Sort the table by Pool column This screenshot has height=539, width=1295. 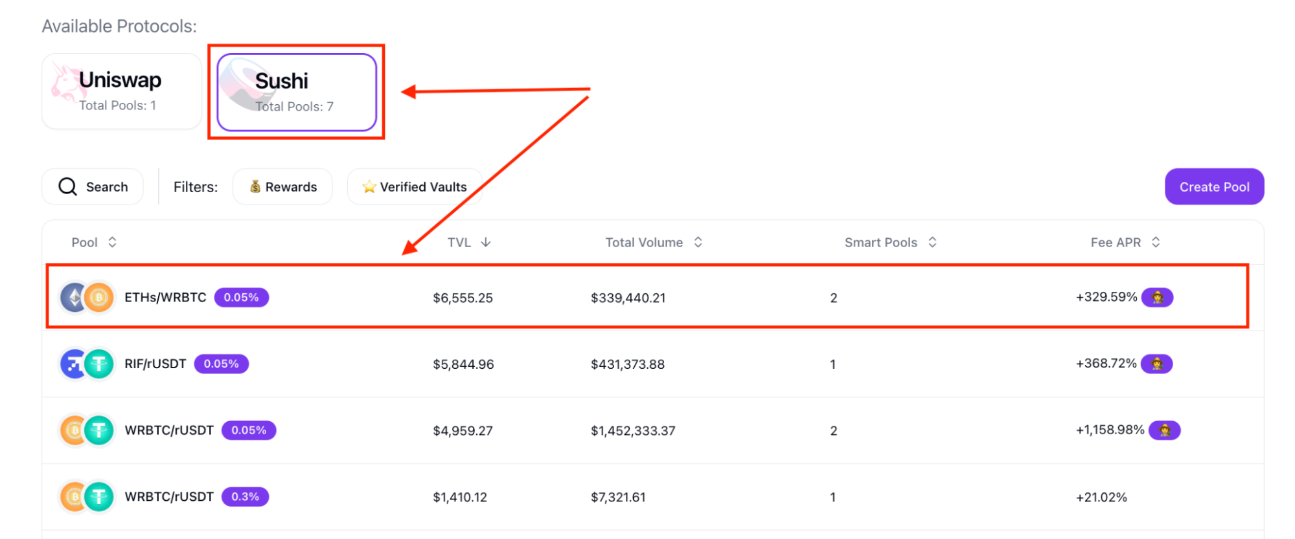(x=94, y=243)
